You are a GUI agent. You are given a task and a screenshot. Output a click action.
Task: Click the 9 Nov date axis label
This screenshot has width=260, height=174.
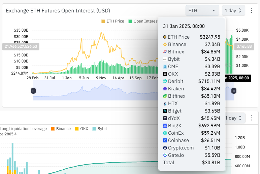(101, 78)
